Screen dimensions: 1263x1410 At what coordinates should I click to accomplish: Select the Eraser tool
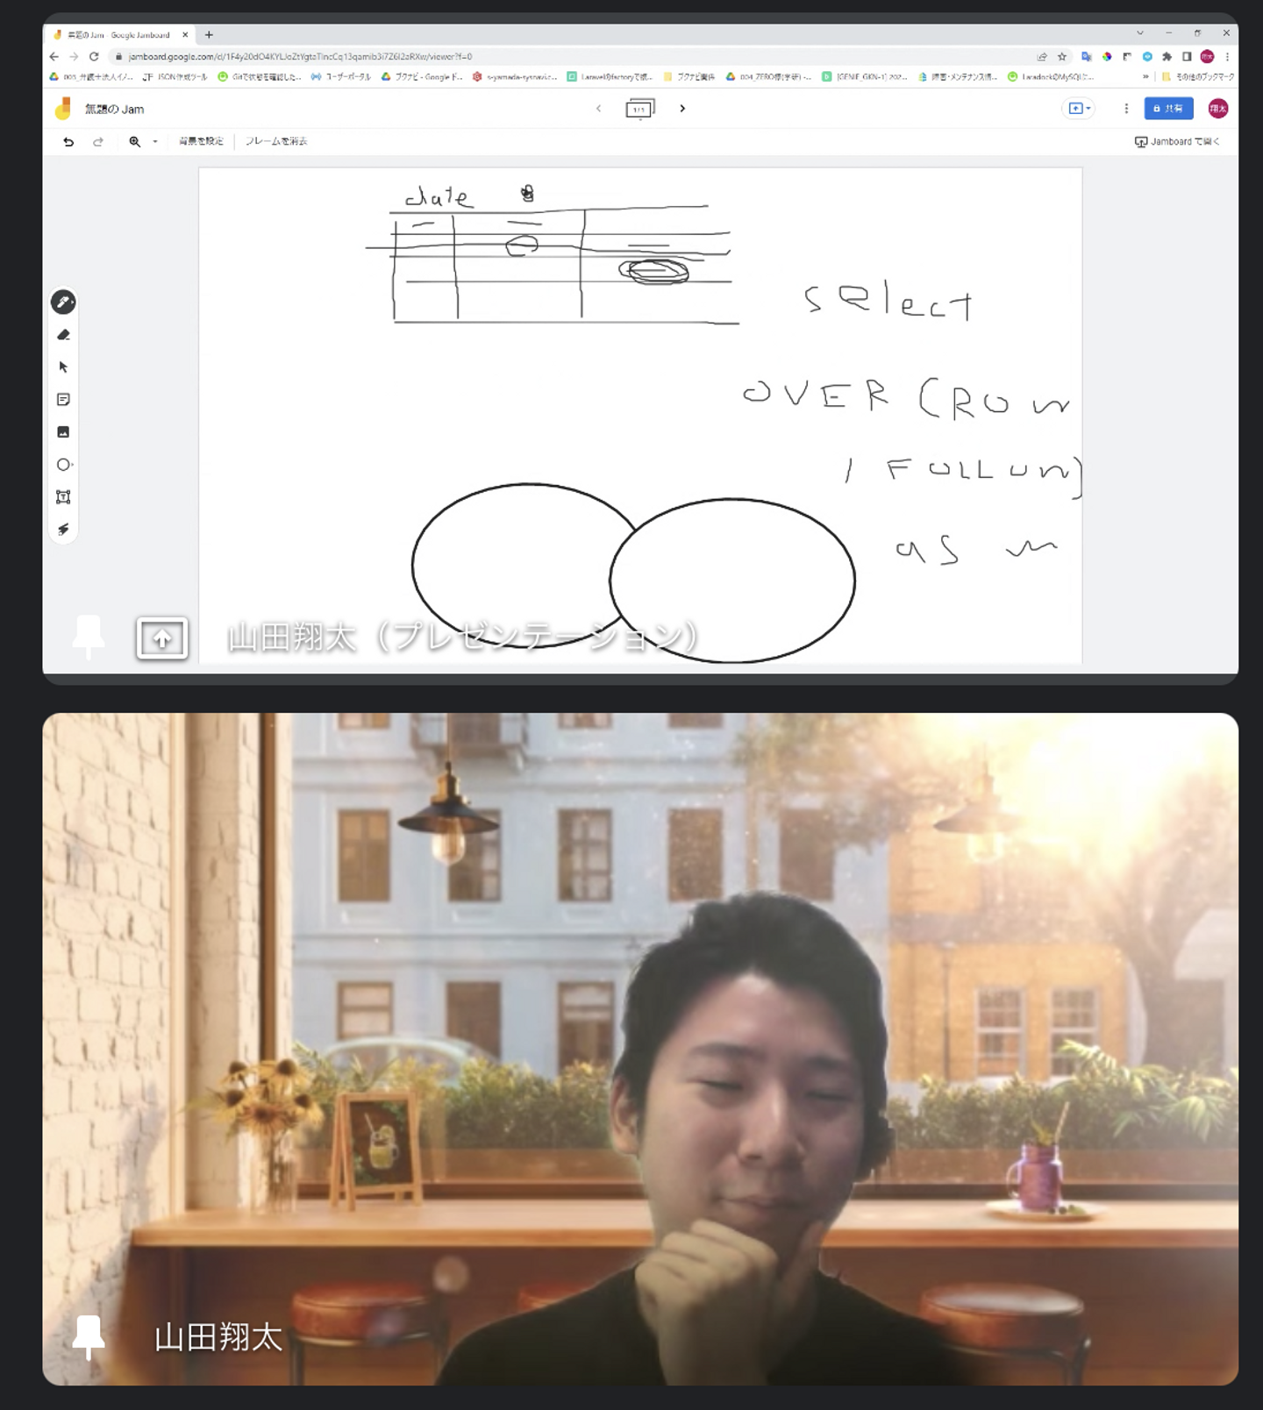[63, 335]
